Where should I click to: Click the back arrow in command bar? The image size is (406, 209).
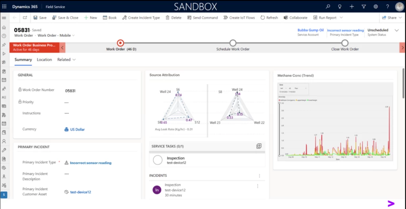pyautogui.click(x=15, y=17)
